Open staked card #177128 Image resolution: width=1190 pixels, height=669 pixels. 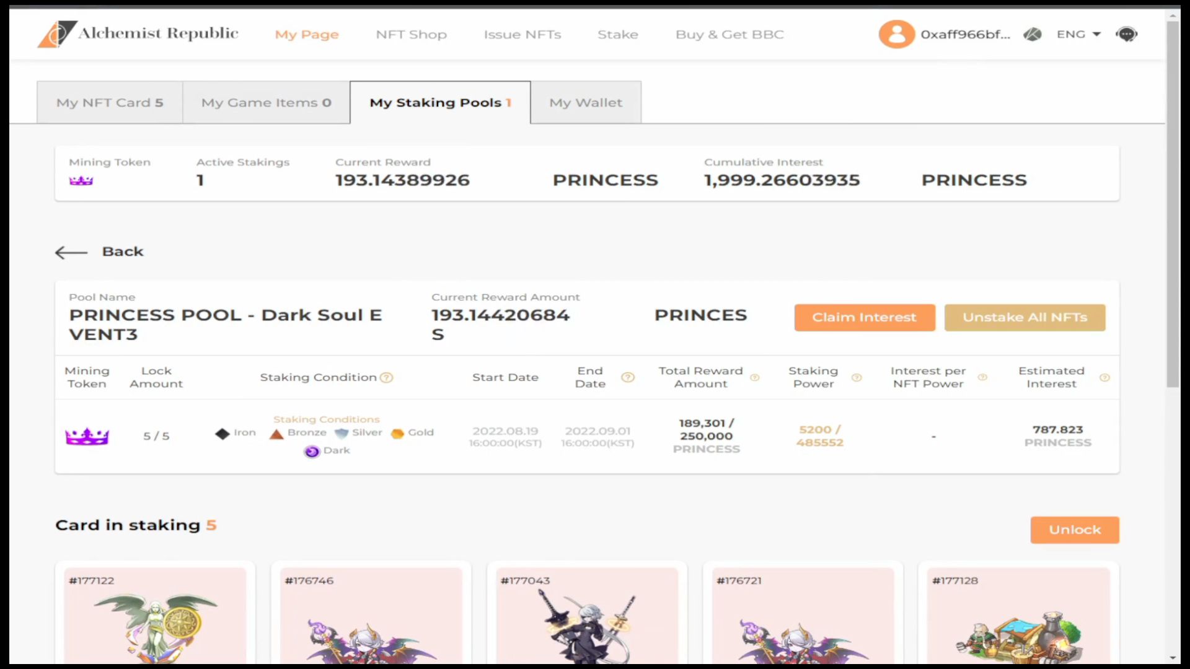[1018, 613]
